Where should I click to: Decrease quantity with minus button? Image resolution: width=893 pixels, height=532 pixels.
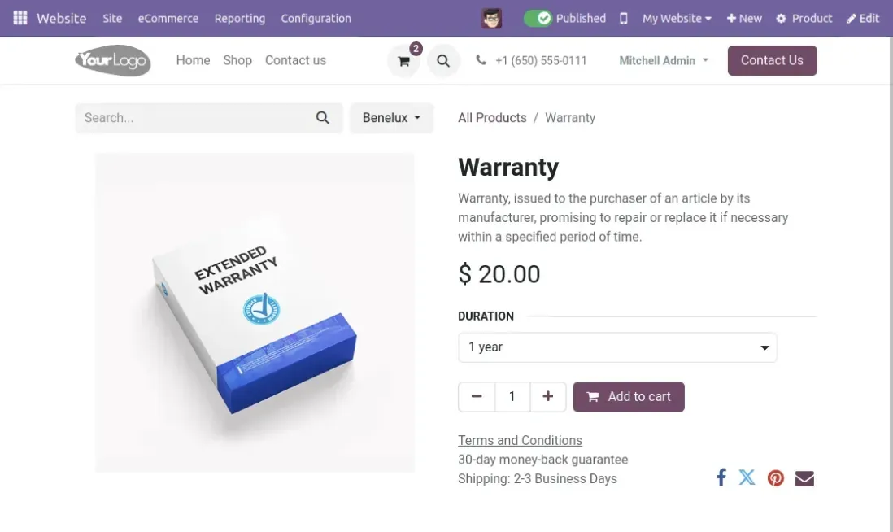pyautogui.click(x=477, y=397)
